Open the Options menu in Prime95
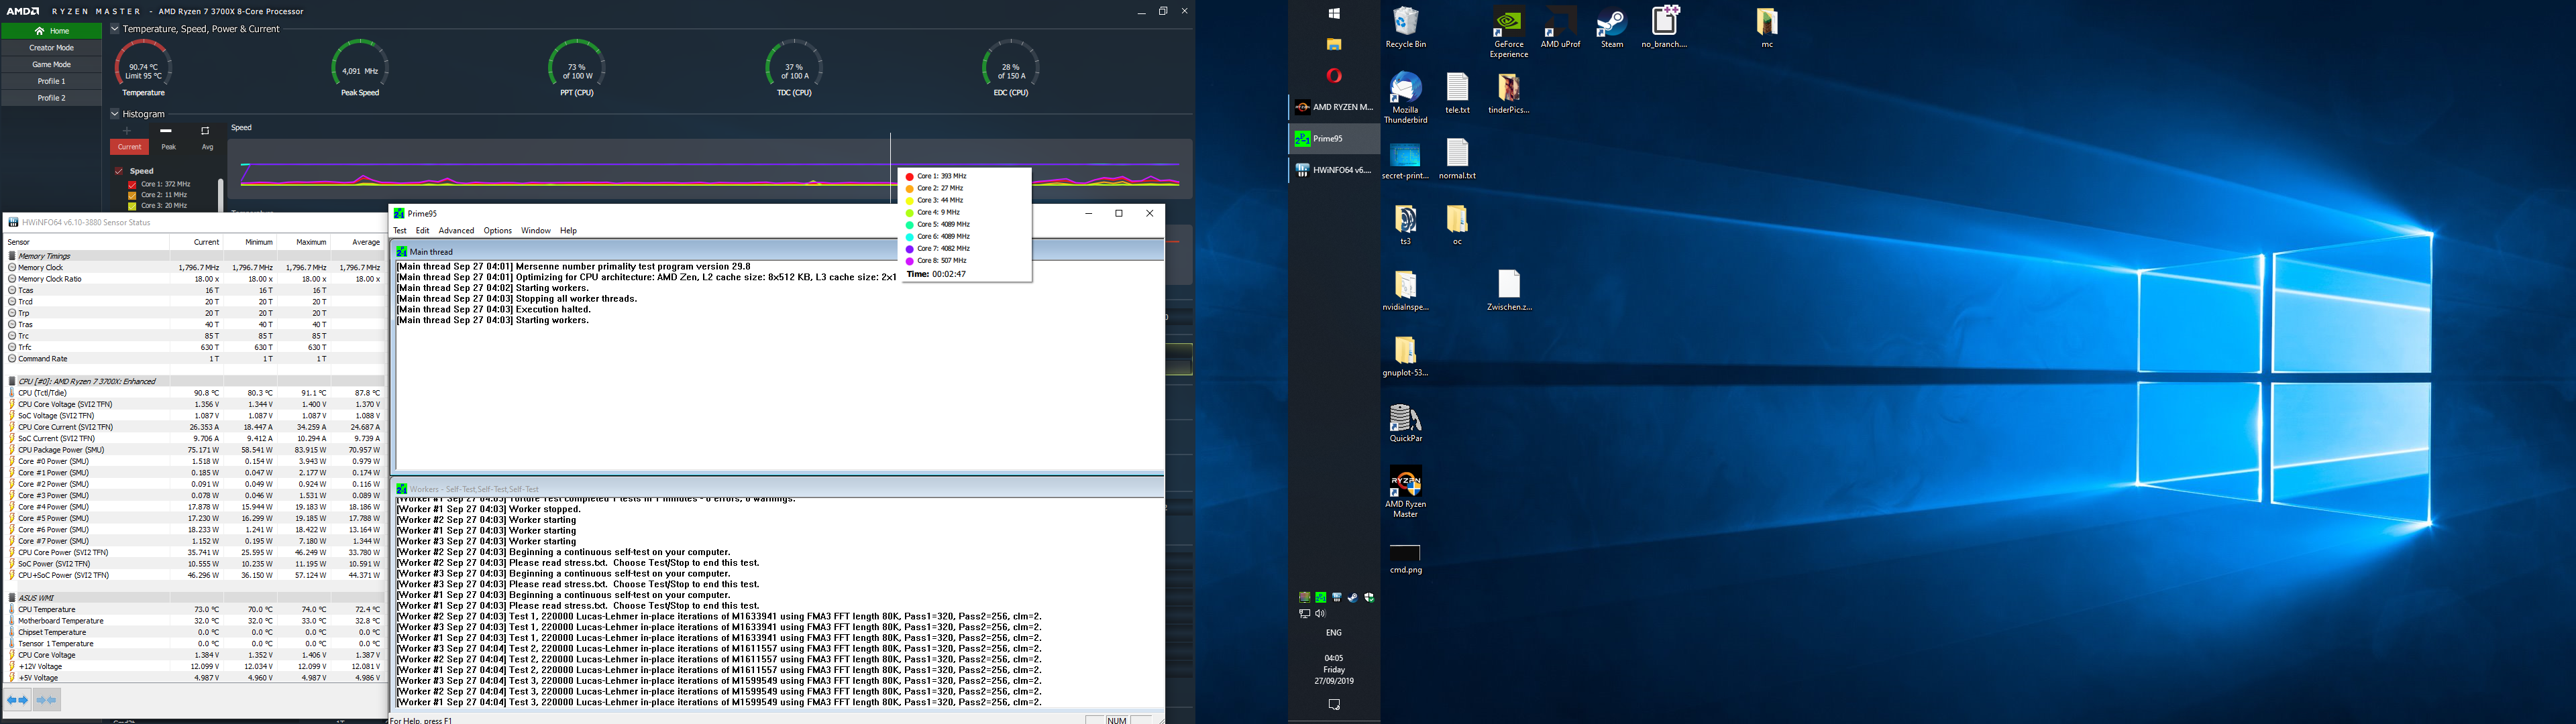 497,231
